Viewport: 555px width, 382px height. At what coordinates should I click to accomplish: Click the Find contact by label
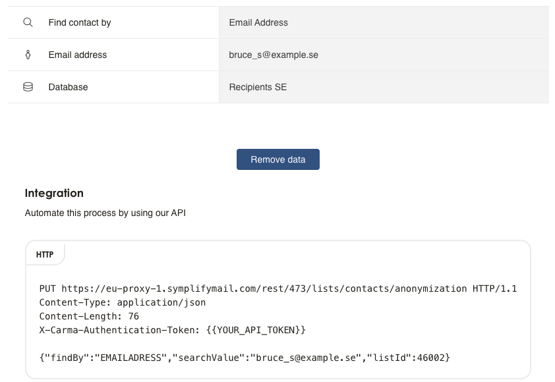pyautogui.click(x=80, y=22)
